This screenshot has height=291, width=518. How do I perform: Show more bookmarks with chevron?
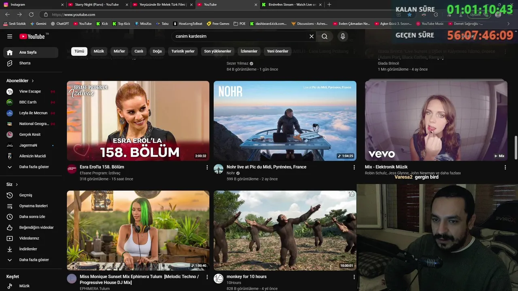pyautogui.click(x=509, y=24)
